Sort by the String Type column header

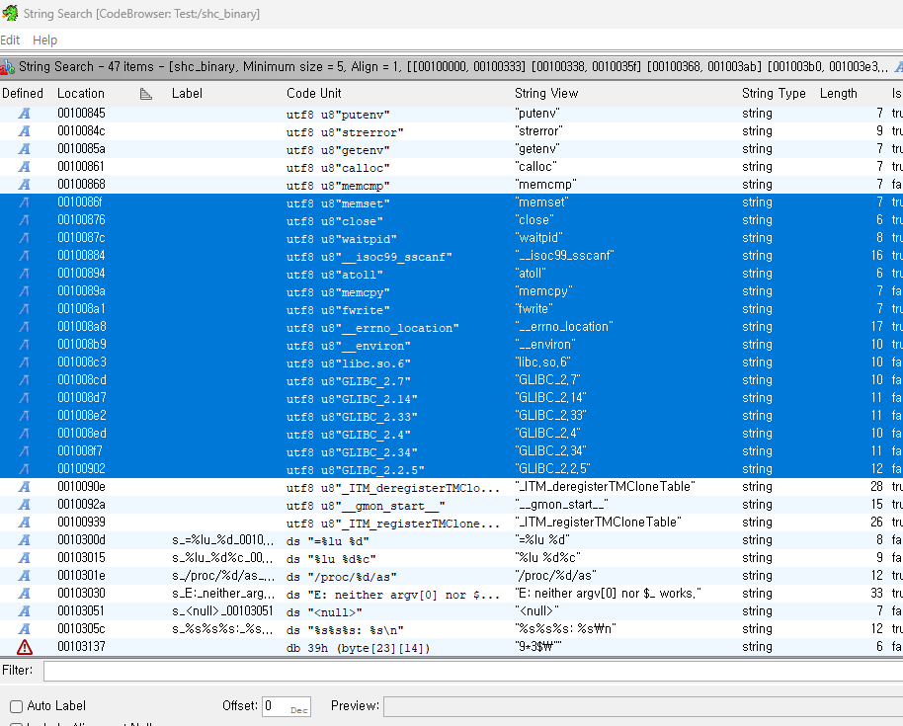(774, 93)
